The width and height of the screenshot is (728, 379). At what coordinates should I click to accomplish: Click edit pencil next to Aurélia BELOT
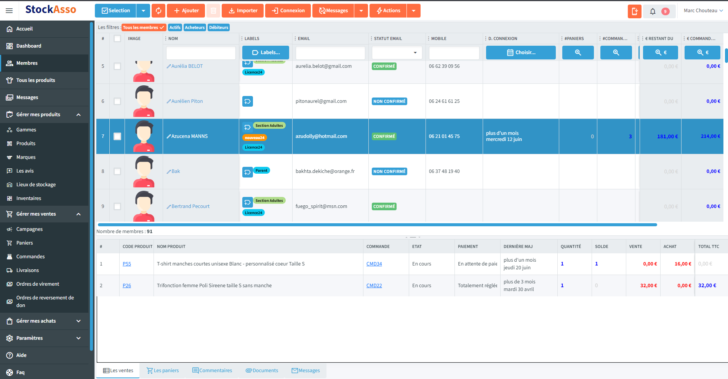(x=168, y=66)
